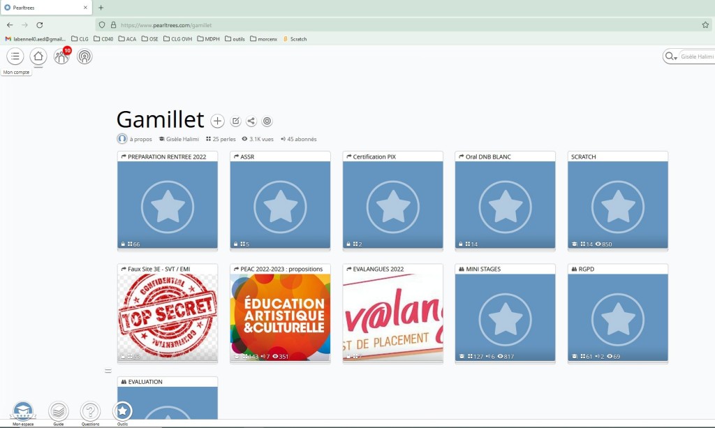Click the radar discovery icon in top bar
715x428 pixels.
pyautogui.click(x=84, y=57)
